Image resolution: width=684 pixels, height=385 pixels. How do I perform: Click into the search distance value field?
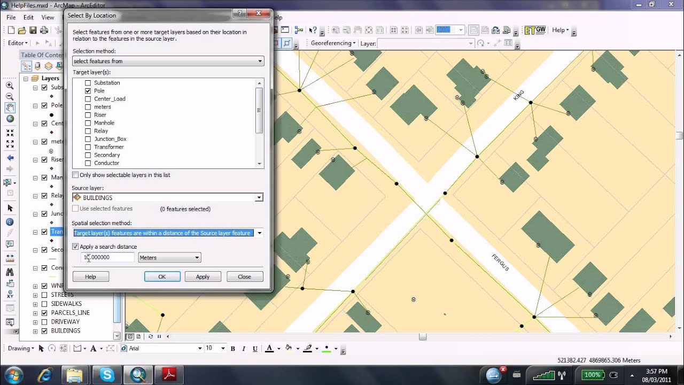[x=108, y=257]
